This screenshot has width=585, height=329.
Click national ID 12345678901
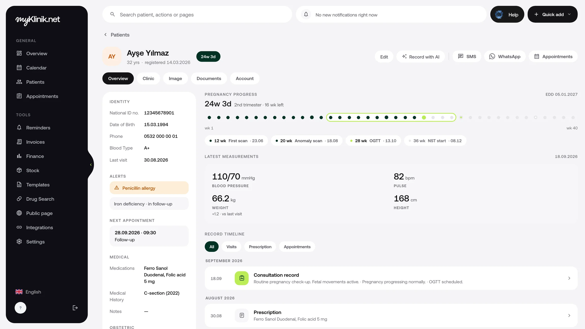pos(159,113)
